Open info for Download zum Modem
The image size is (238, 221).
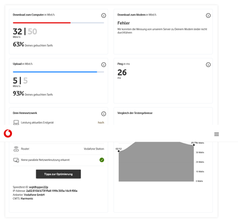coord(208,15)
